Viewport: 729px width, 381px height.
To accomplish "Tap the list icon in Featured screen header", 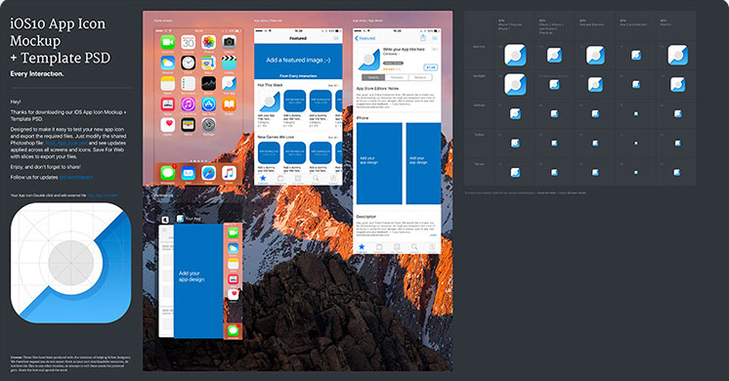I will (336, 38).
